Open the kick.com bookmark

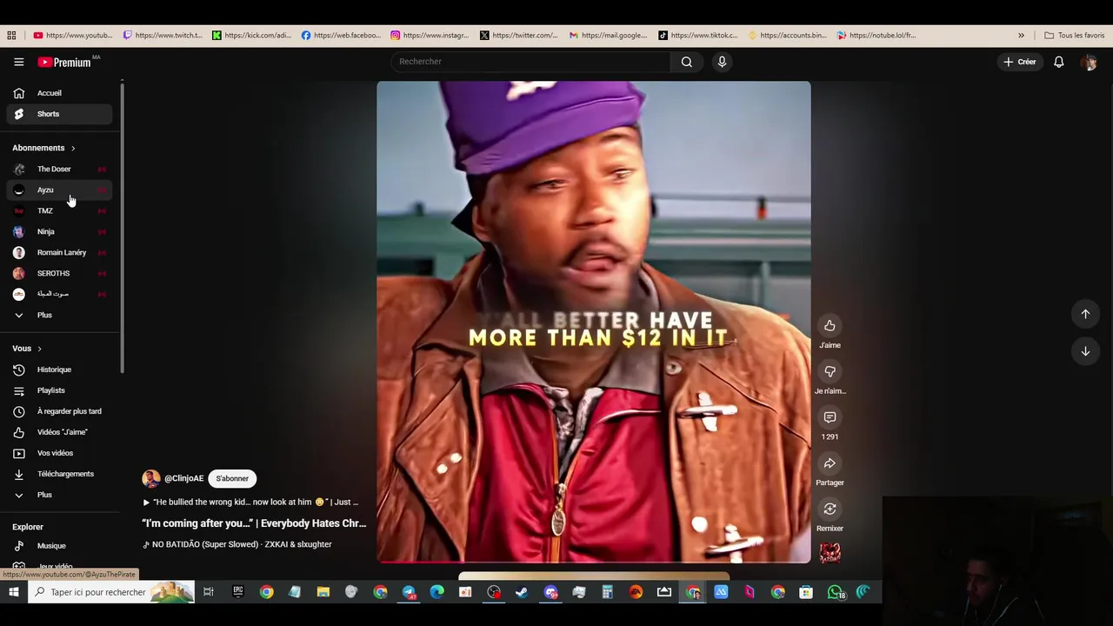252,36
